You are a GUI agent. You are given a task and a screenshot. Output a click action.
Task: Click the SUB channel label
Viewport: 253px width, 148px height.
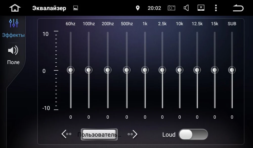pyautogui.click(x=232, y=24)
